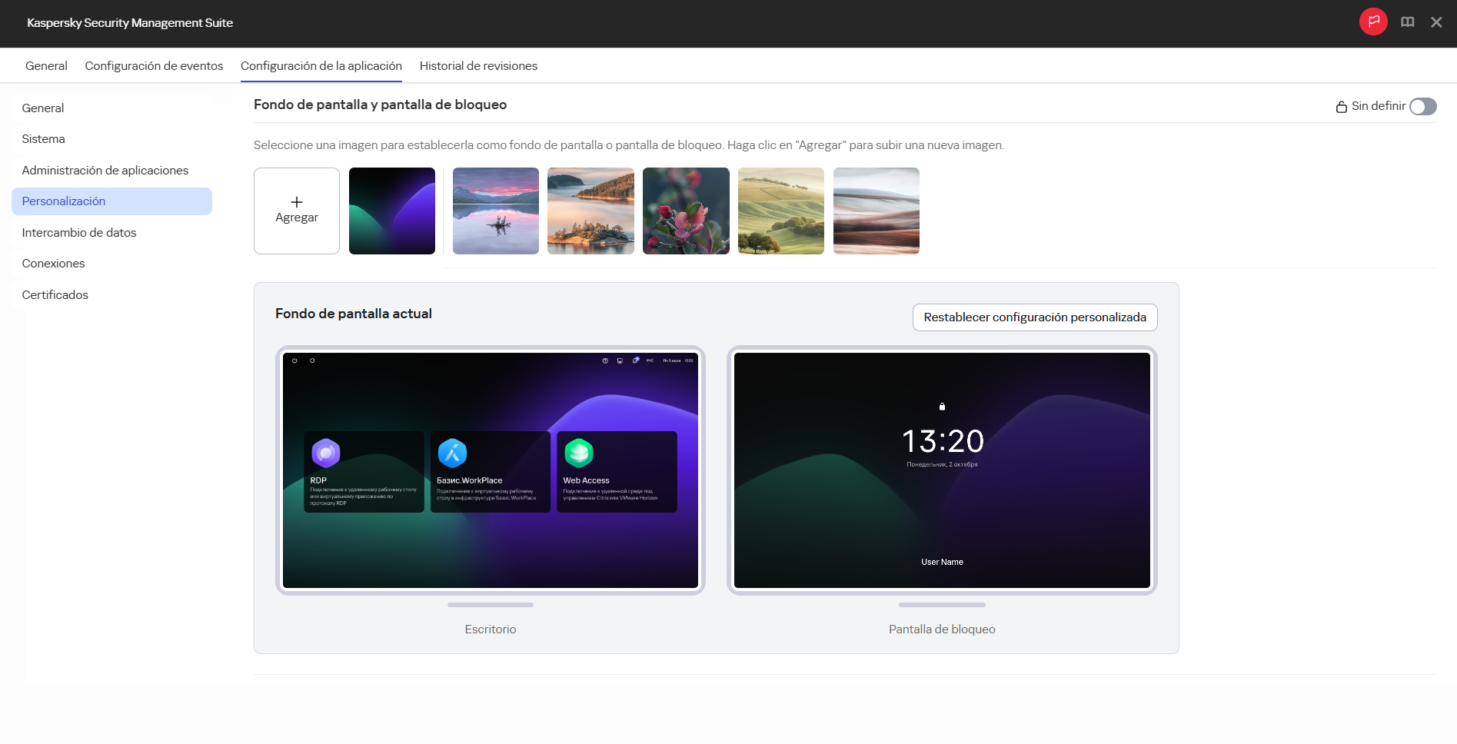Click the lock icon beside Sin definir
Image resolution: width=1457 pixels, height=744 pixels.
click(x=1340, y=106)
